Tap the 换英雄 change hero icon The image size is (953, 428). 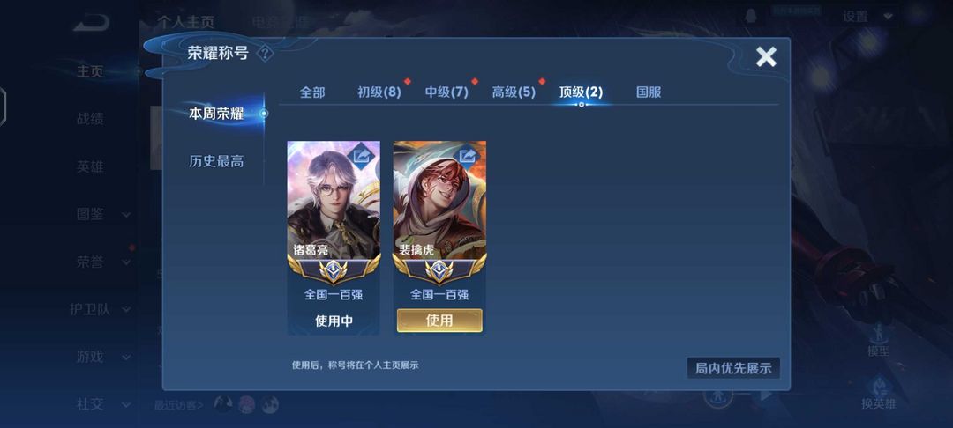click(878, 392)
